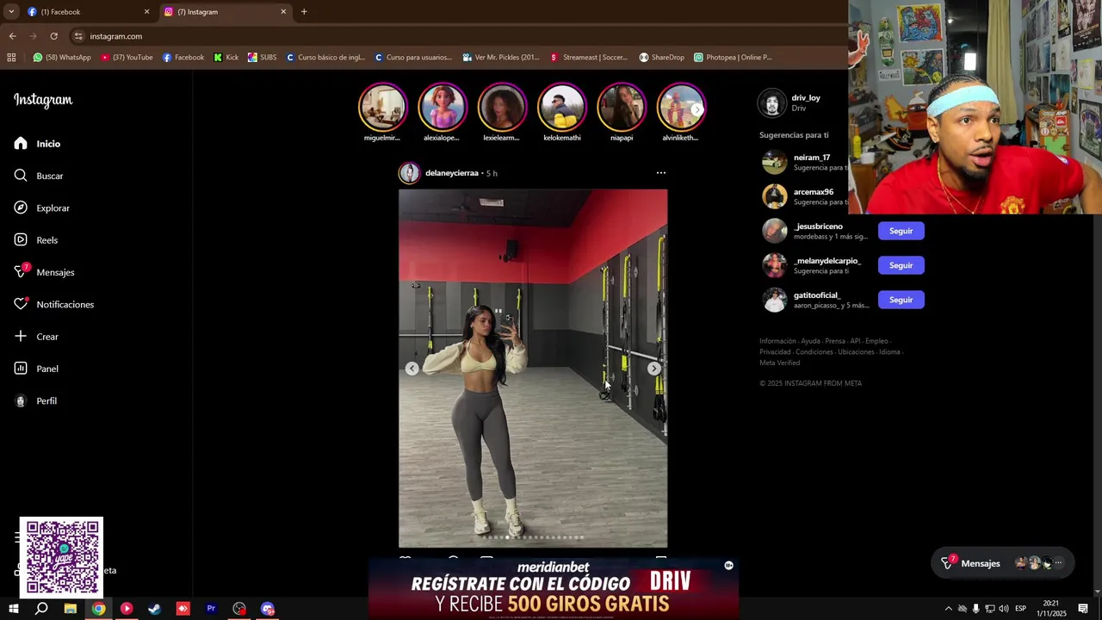Open taskbar search

tap(41, 609)
